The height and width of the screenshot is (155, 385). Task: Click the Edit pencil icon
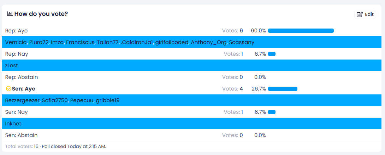(360, 14)
